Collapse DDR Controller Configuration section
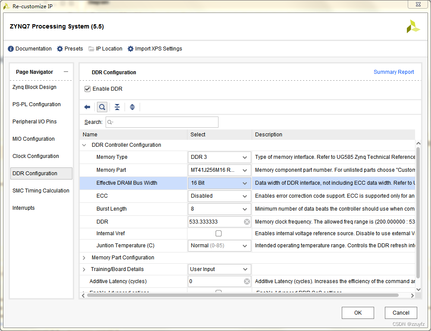Screen dimensions: 431x331 click(x=84, y=145)
